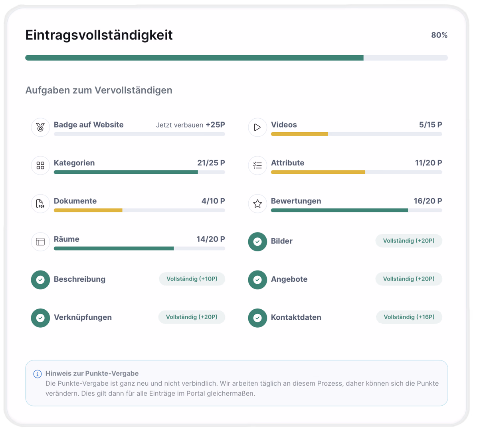Click the Kontaktdaten completed checkmark
Image resolution: width=479 pixels, height=432 pixels.
click(x=257, y=318)
